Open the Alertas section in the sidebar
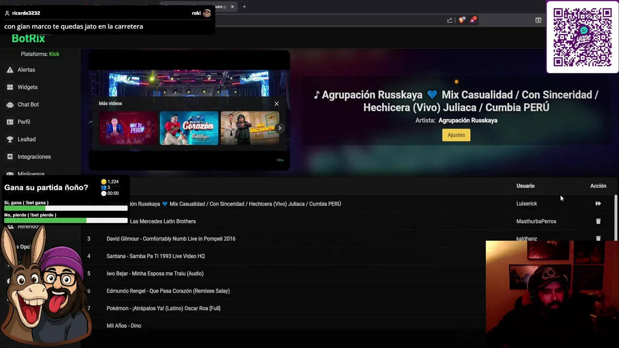Viewport: 619px width, 348px height. (26, 70)
